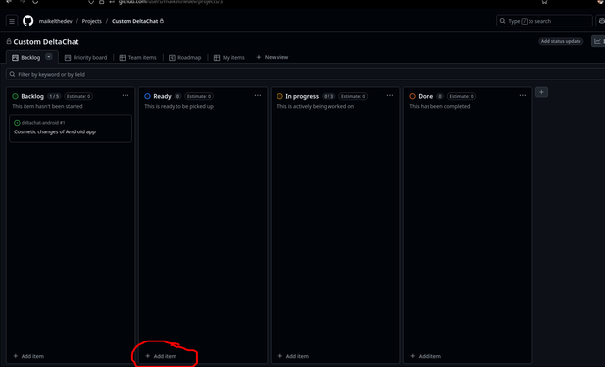Add item to the Backlog column
This screenshot has height=367, width=605.
click(x=29, y=356)
